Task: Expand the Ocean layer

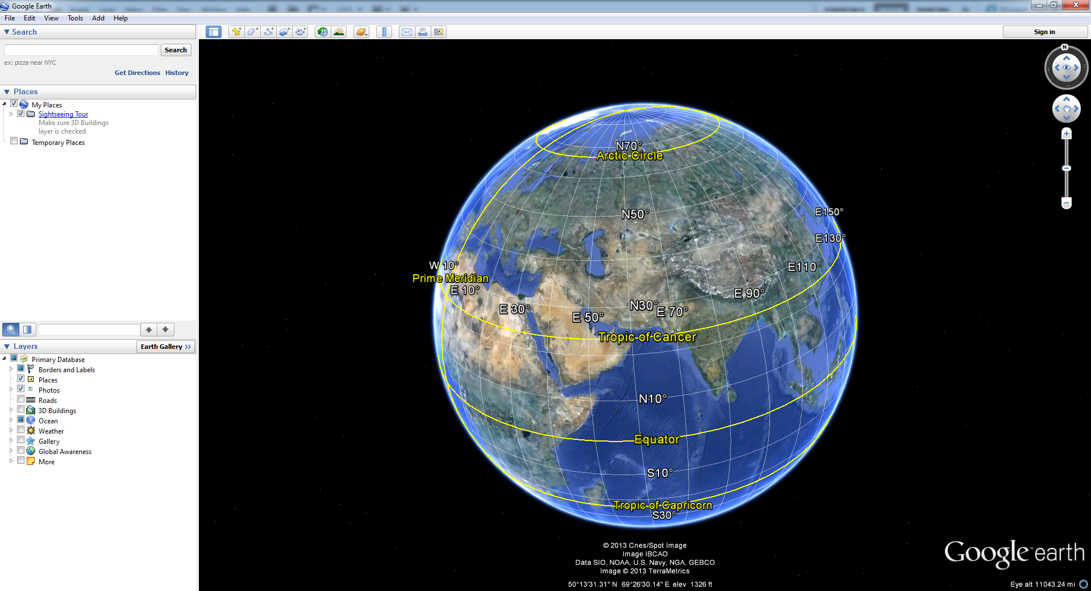Action: pyautogui.click(x=11, y=421)
